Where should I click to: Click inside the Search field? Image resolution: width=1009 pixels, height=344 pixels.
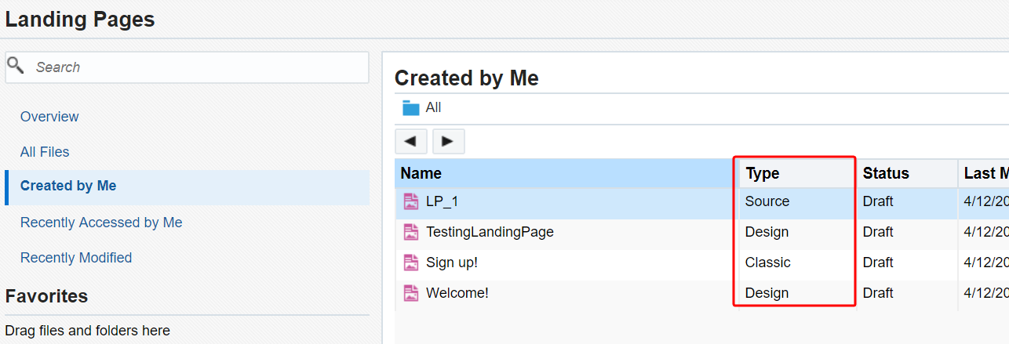coord(196,67)
